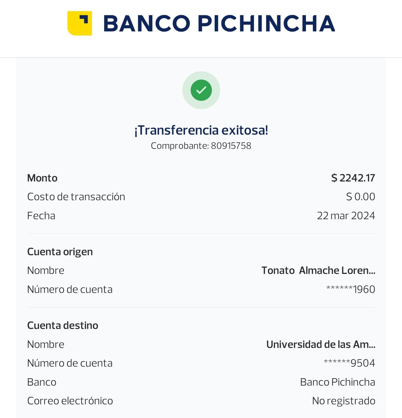Image resolution: width=402 pixels, height=418 pixels.
Task: Click the green success checkmark icon
Action: [201, 90]
